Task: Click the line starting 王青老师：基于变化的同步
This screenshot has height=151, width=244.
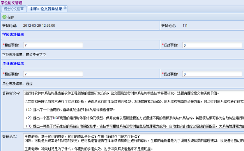Action: coord(82,136)
